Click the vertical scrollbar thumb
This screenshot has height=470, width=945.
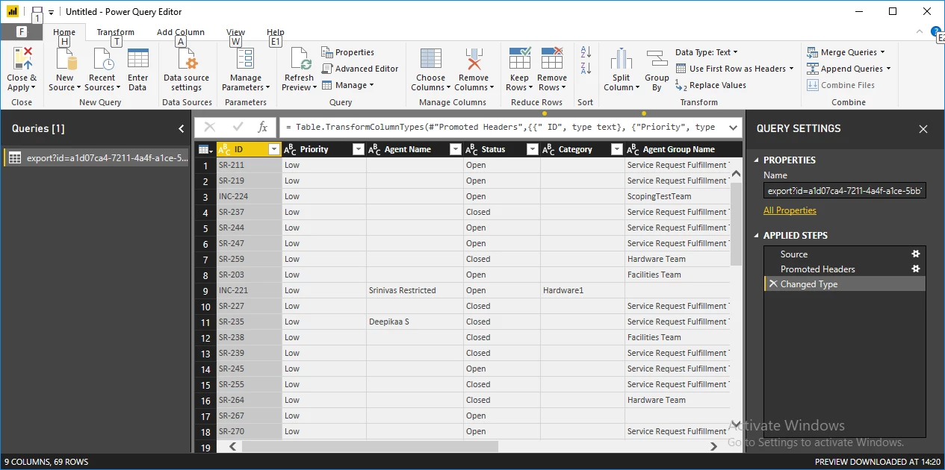735,224
